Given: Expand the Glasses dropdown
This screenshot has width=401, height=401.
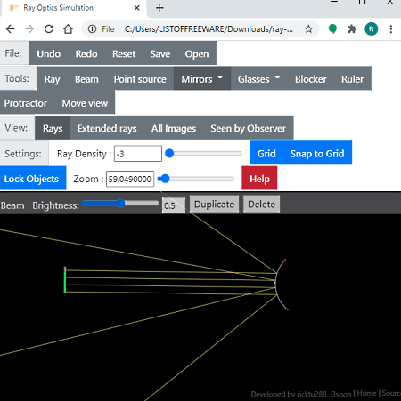Looking at the screenshot, I should coord(258,78).
